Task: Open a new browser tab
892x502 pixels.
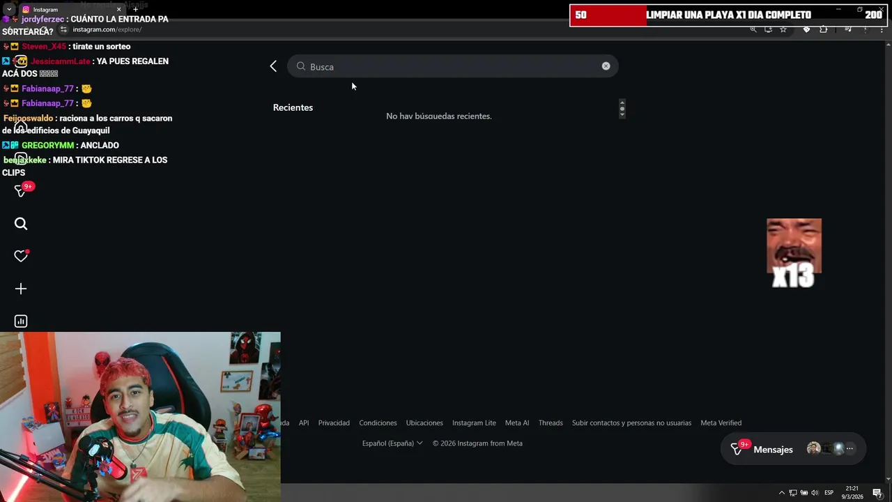Action: click(x=136, y=10)
